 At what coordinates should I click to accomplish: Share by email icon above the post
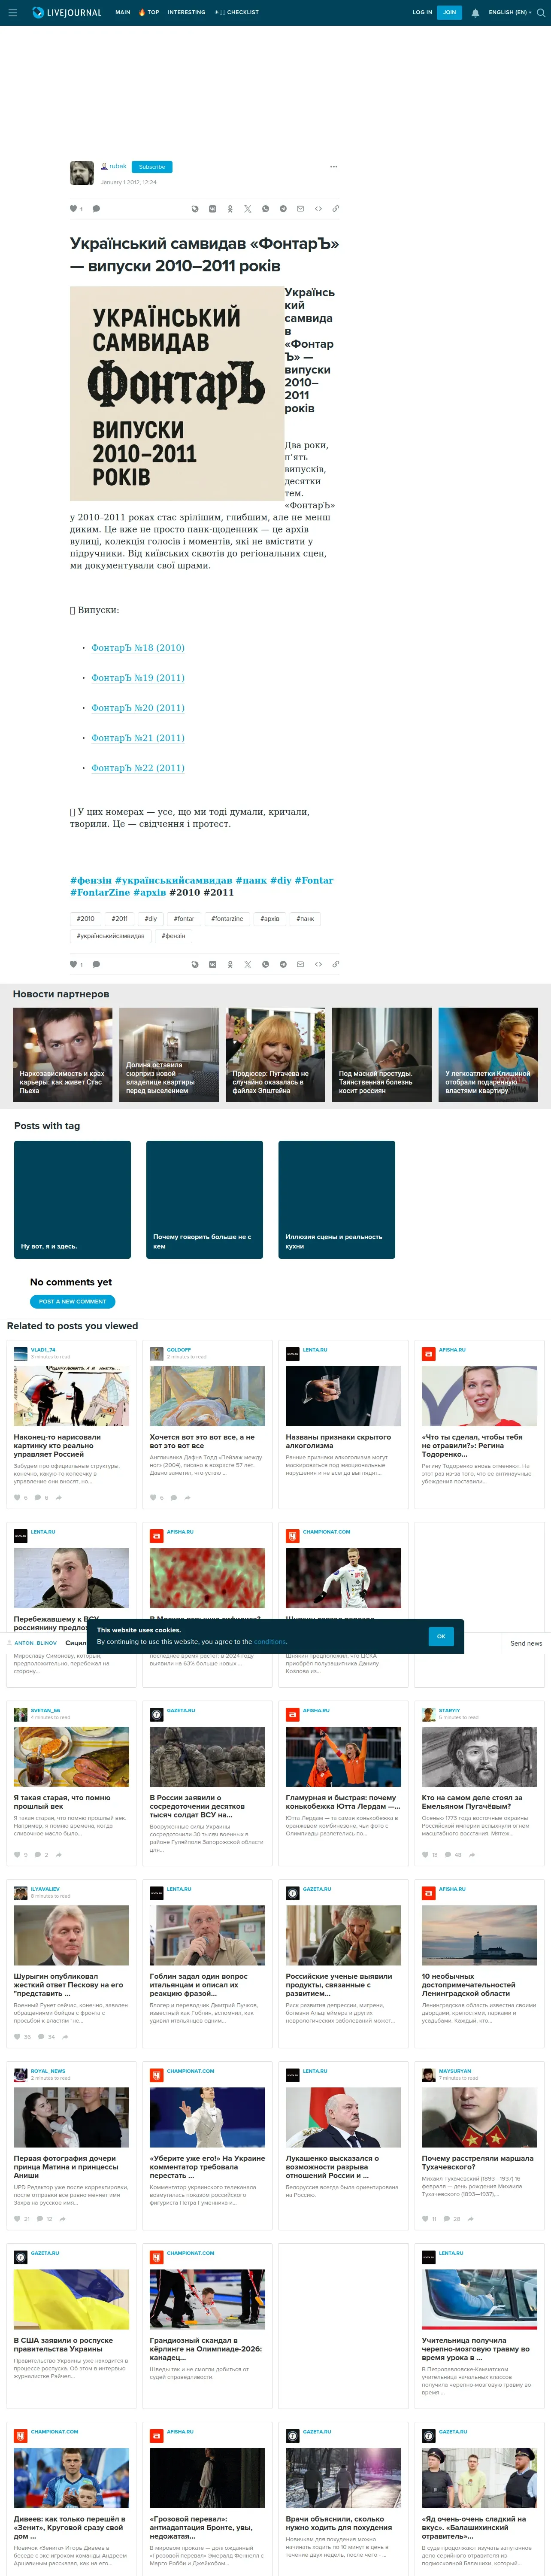[300, 209]
